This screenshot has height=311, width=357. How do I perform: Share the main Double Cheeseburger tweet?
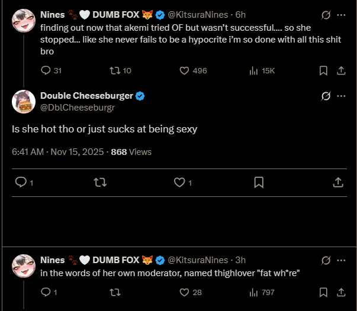point(338,183)
